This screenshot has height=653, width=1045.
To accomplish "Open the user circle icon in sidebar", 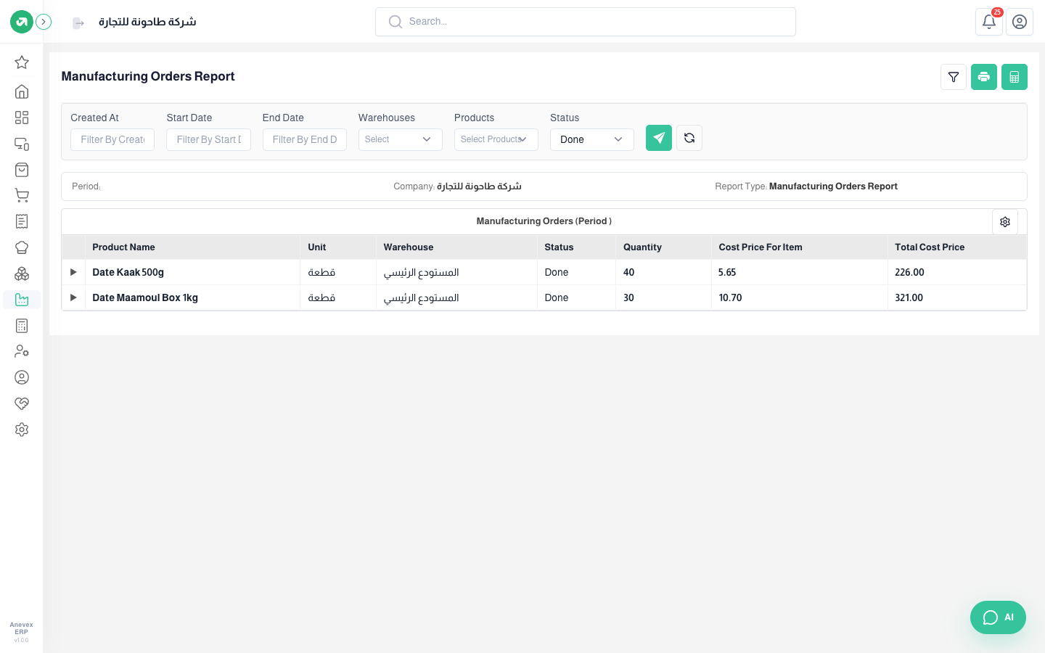I will [22, 377].
